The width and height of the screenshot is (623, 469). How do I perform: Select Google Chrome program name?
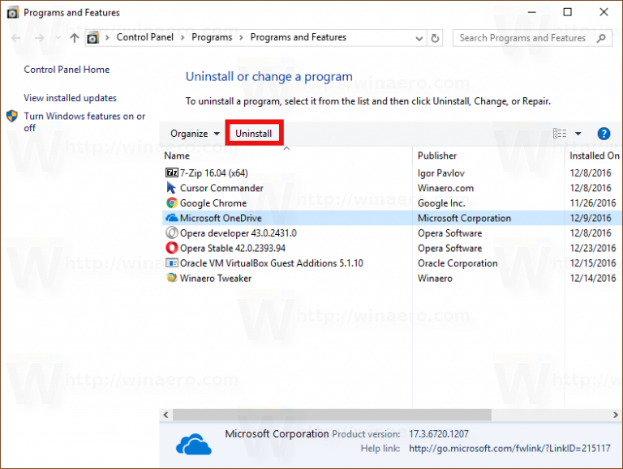[x=213, y=203]
